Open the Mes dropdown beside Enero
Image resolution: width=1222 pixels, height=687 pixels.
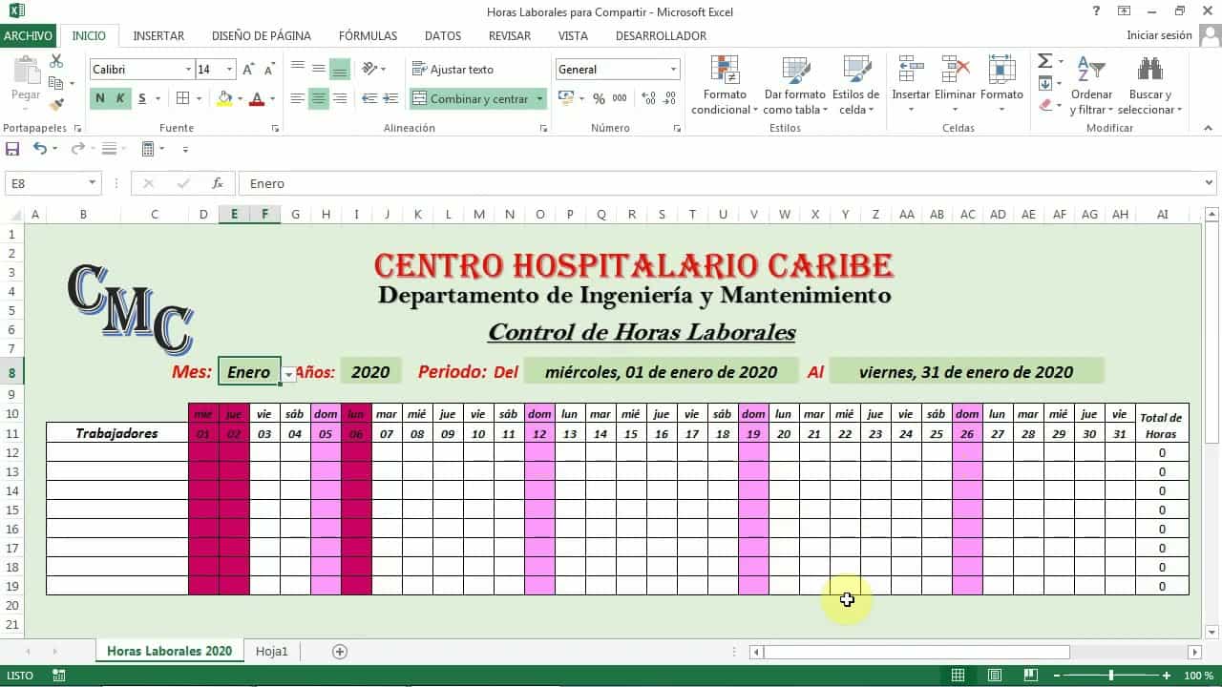(288, 376)
